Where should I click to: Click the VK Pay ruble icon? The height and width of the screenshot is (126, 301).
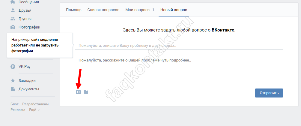pos(13,67)
